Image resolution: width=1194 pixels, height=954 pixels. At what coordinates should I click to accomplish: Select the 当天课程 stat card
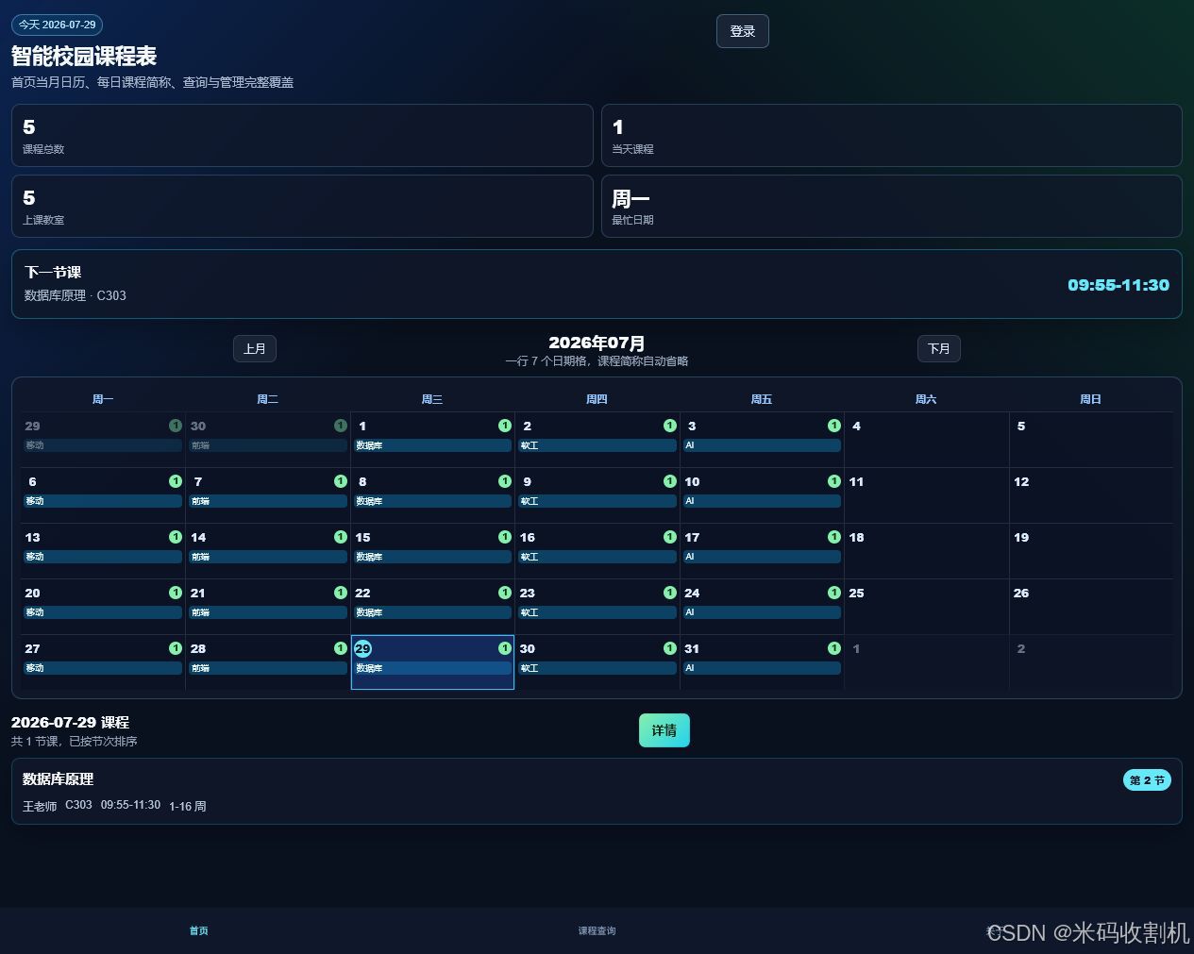click(891, 136)
